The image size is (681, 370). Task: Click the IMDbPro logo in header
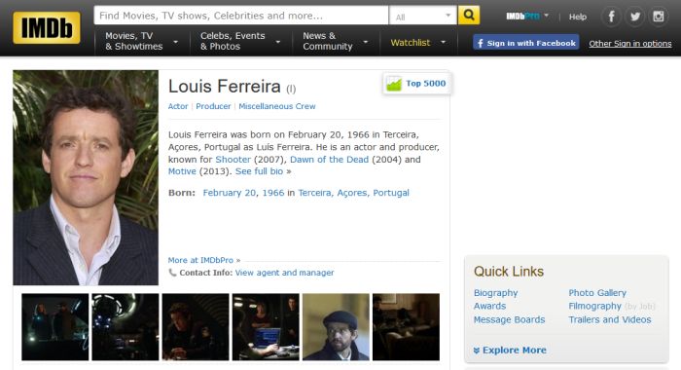(523, 17)
